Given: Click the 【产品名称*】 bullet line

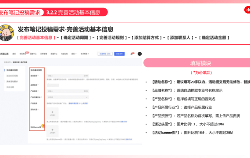Looking at the screenshot, I should 183,99.
